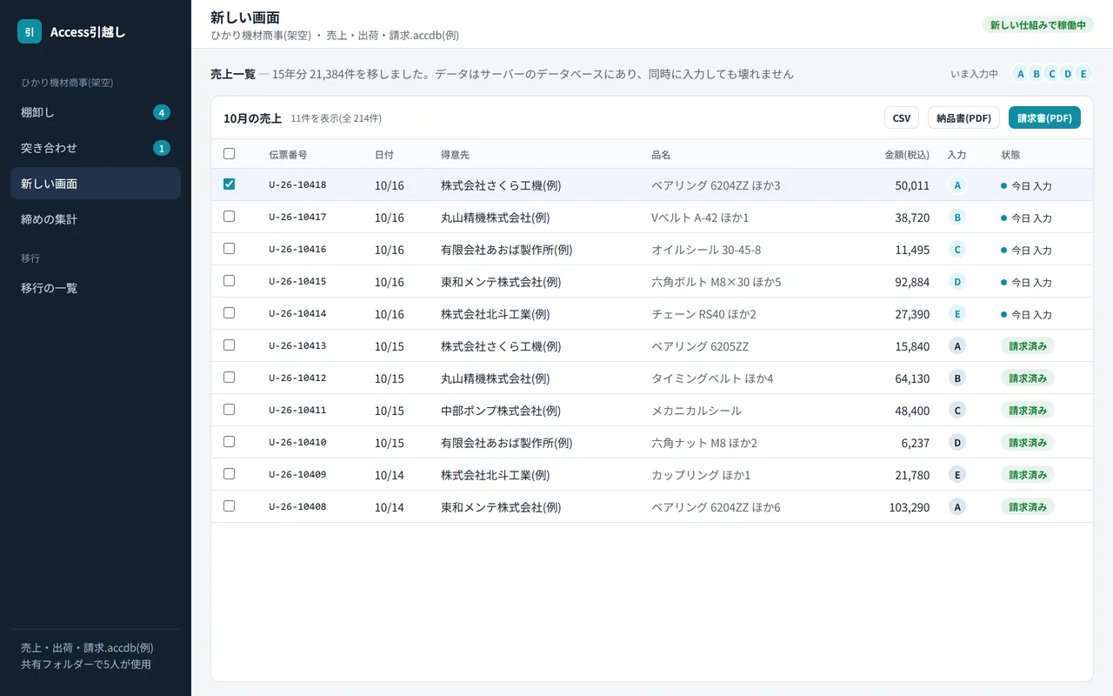Click user avatar A in いま入力中
Screen dimensions: 1113x696
[1021, 74]
